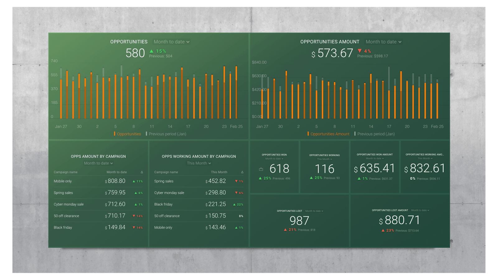
Task: Click the 11% delta for Mobile only
Action: [138, 181]
